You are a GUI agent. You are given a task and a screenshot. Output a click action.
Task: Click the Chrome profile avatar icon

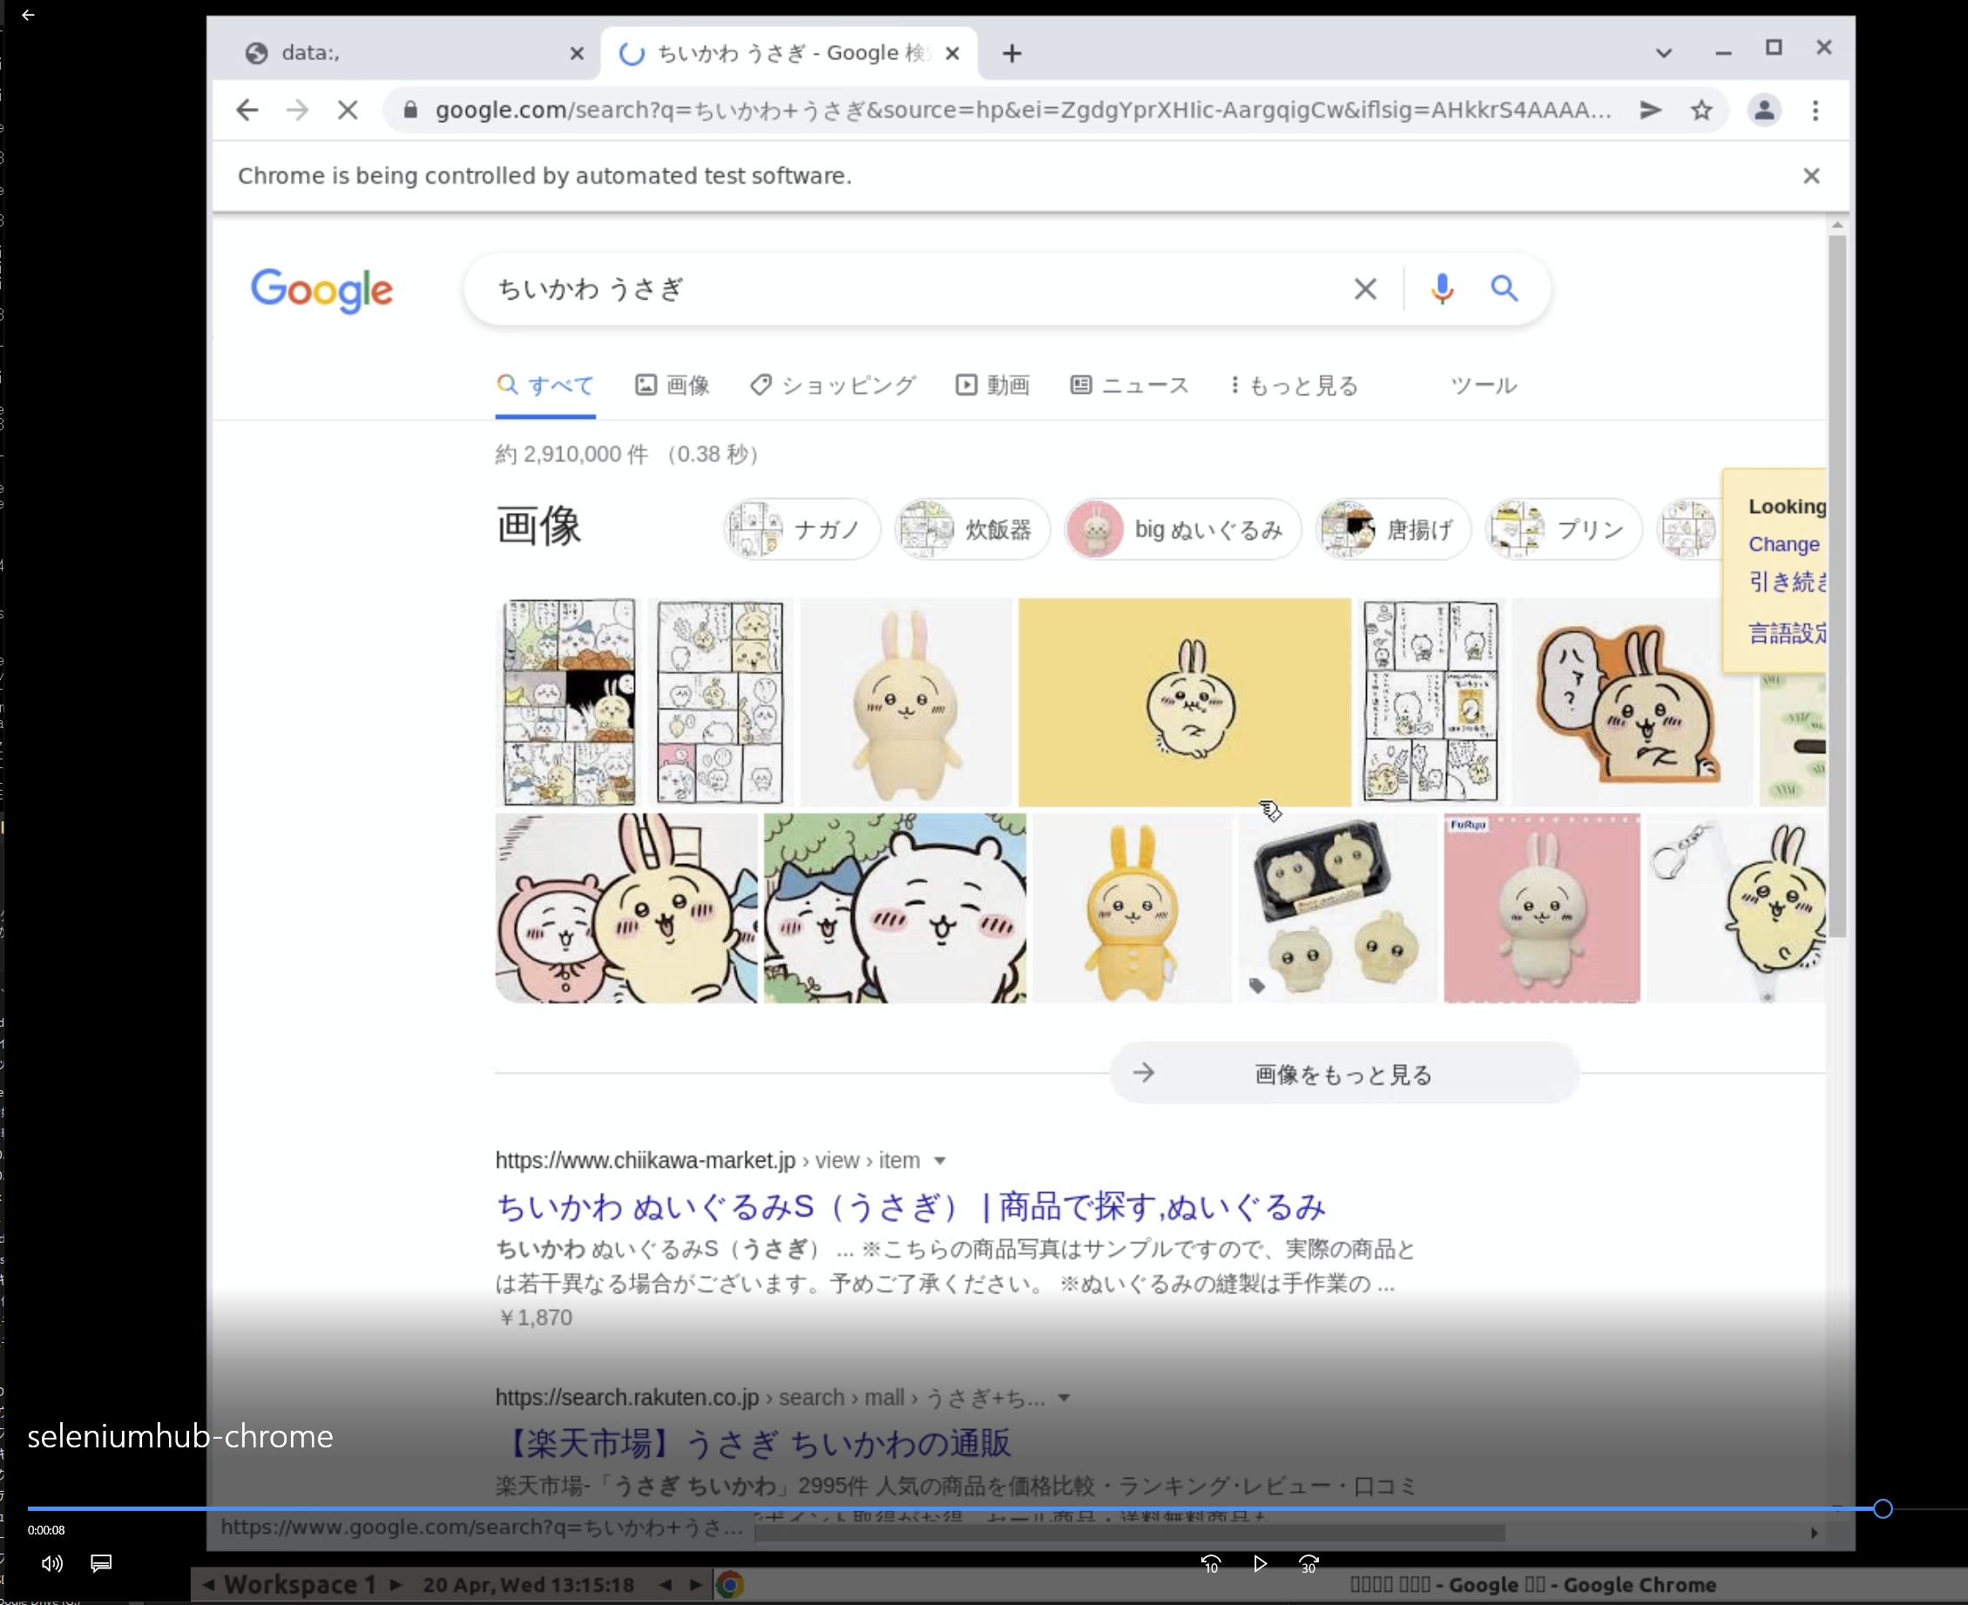pos(1762,111)
